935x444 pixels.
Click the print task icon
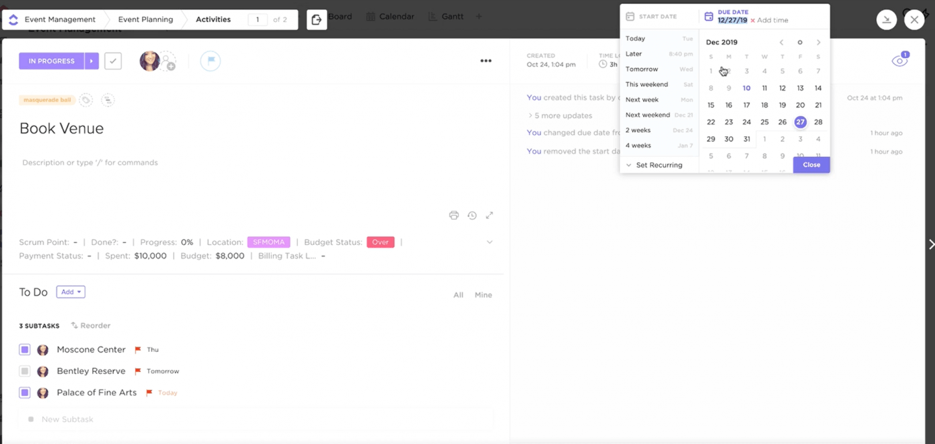coord(454,215)
